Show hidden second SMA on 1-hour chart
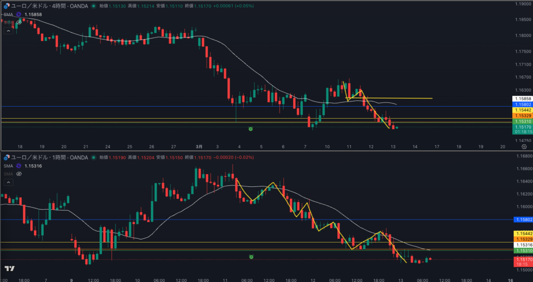 (19, 174)
